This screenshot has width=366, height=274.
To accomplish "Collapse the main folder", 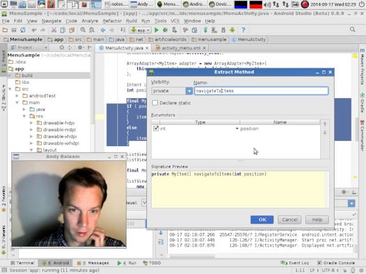I will pyautogui.click(x=17, y=103).
